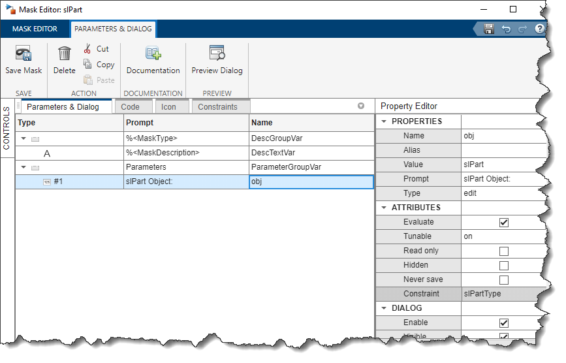Toggle the Evaluate checkbox

point(503,222)
